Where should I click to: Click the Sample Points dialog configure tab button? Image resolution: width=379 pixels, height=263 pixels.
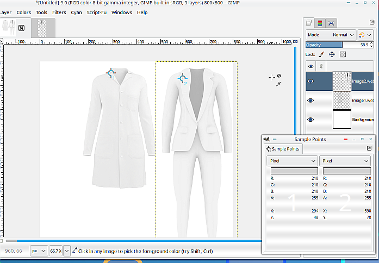pos(369,148)
